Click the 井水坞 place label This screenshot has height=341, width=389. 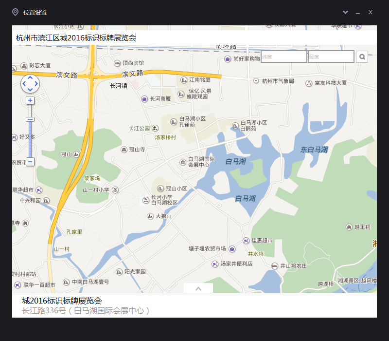256,254
